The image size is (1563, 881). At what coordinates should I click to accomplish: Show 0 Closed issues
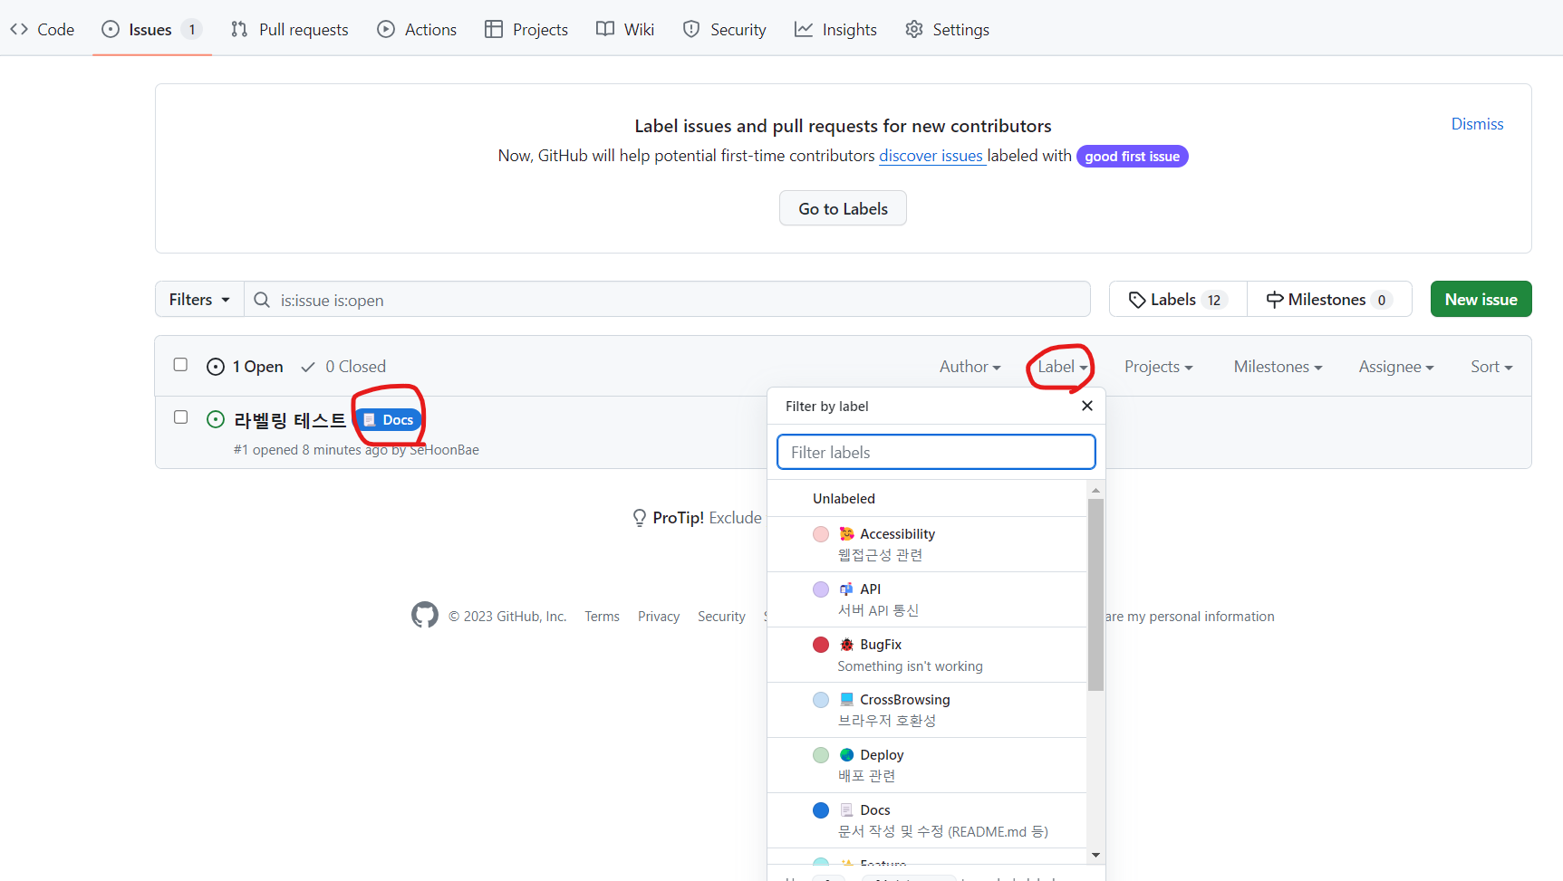(343, 366)
